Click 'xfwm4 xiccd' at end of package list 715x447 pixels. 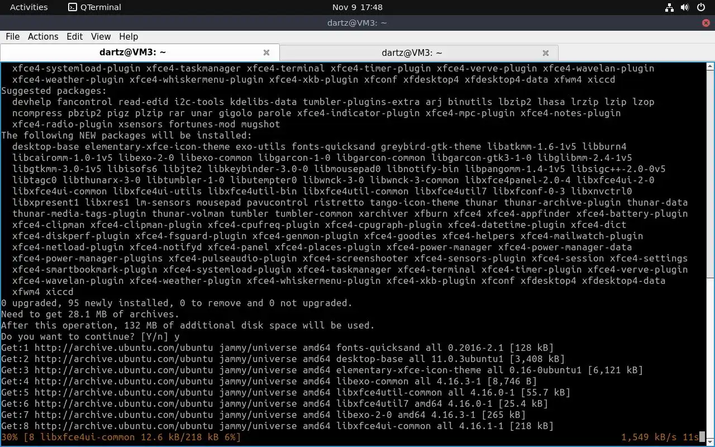(x=42, y=292)
